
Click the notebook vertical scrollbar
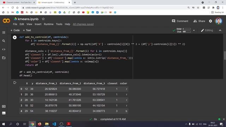coord(225,55)
